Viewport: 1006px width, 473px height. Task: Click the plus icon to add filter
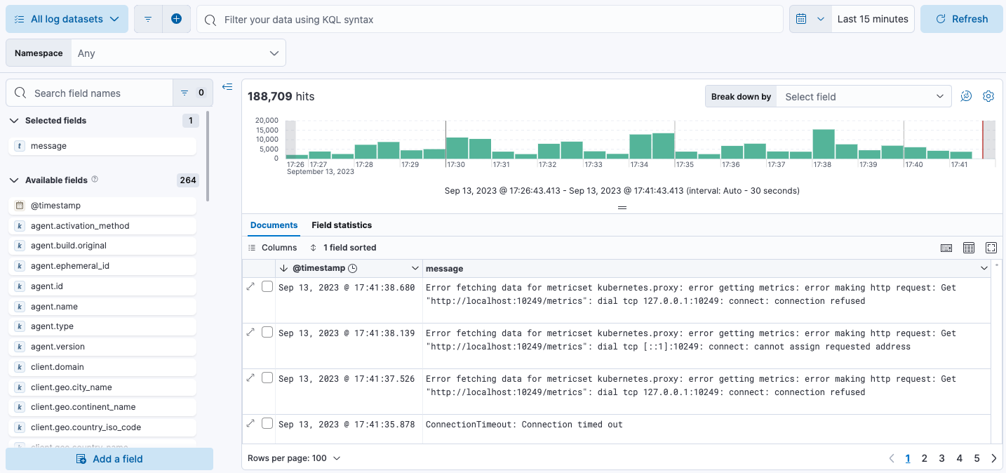point(176,19)
